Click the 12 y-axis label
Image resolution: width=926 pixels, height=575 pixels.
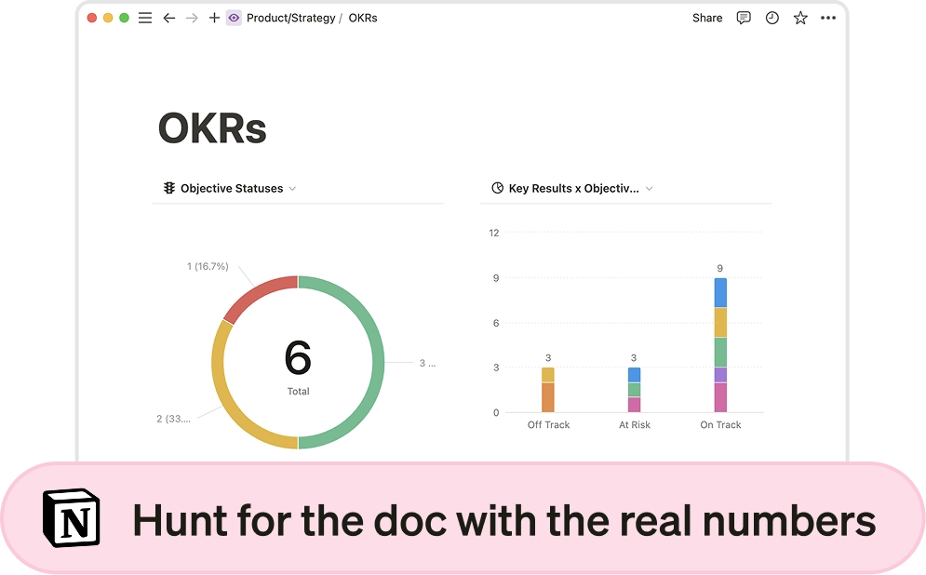tap(493, 233)
